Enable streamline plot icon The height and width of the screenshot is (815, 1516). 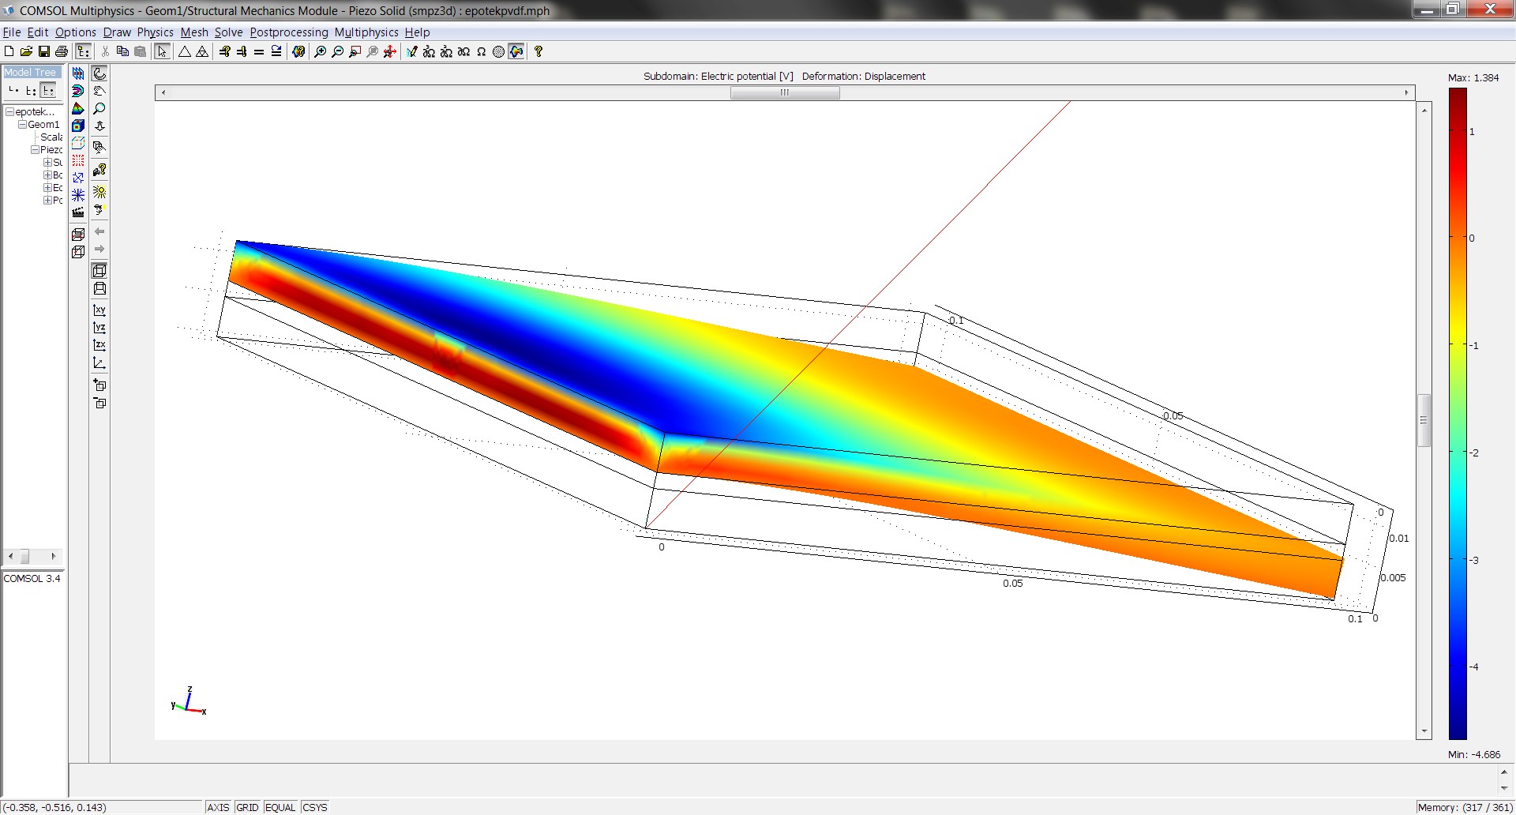pyautogui.click(x=78, y=194)
